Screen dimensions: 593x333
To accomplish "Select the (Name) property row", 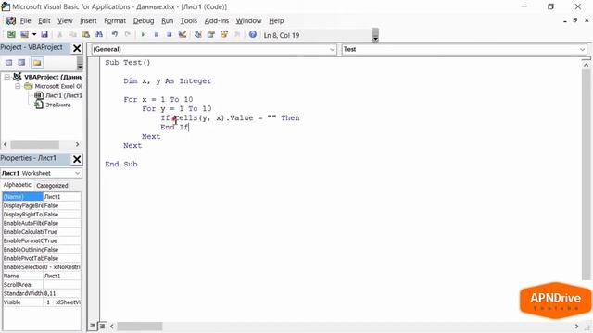I will click(42, 197).
